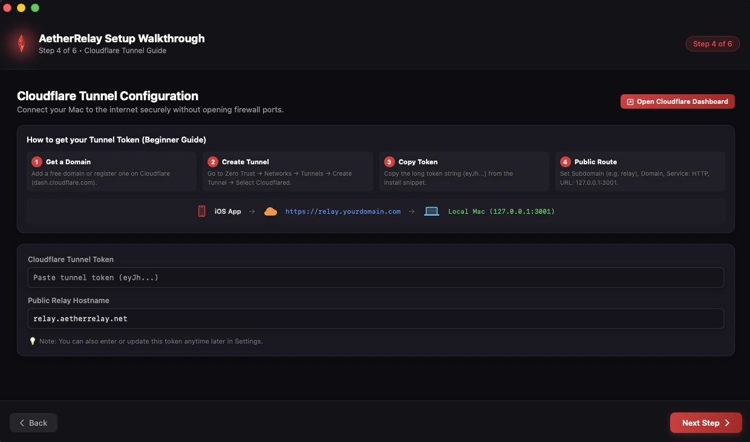Screen dimensions: 750x442
Task: Click the iOS App label
Action: pyautogui.click(x=228, y=211)
